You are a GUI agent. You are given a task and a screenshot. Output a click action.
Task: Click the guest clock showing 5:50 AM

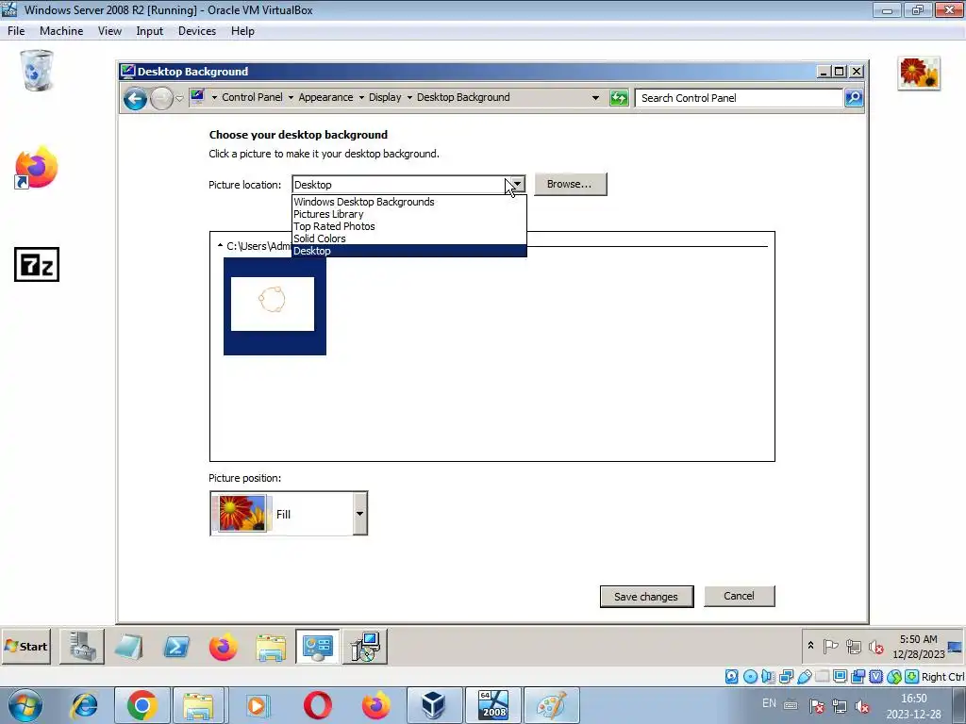[x=918, y=647]
